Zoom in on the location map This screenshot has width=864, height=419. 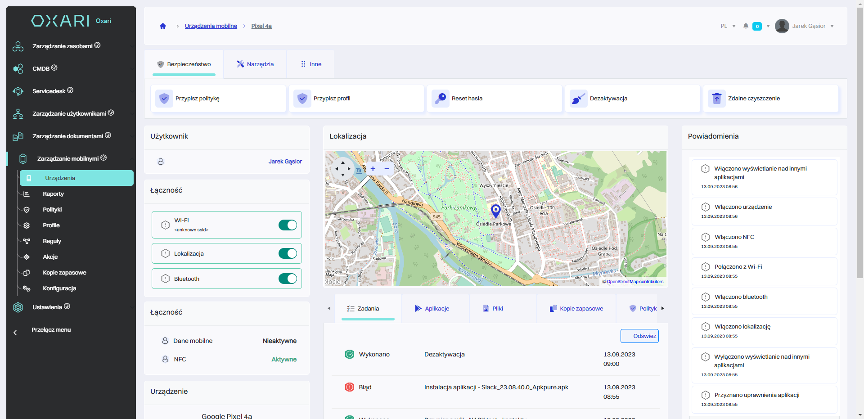[x=373, y=169]
